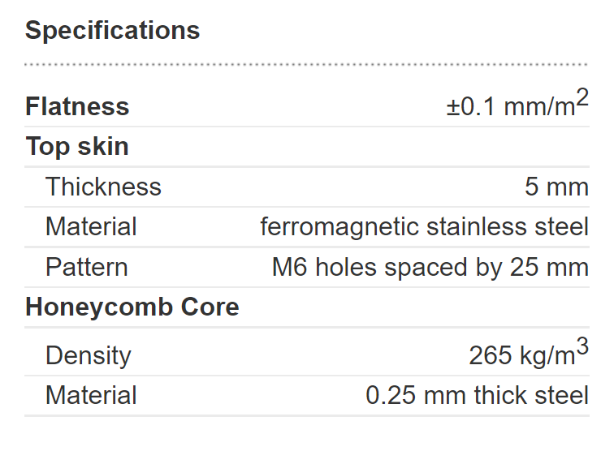Click the superscript 2 in flatness unit
Screen dimensions: 614x464
pos(582,97)
